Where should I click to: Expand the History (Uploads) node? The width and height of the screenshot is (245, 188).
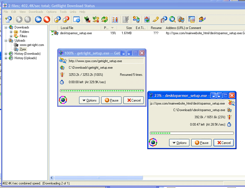tap(6, 58)
